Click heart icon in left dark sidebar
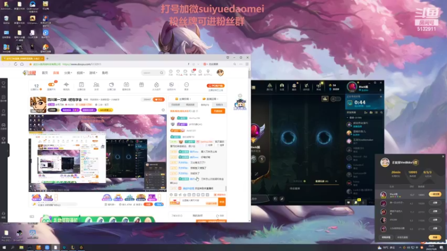447x251 pixels. click(x=3, y=84)
